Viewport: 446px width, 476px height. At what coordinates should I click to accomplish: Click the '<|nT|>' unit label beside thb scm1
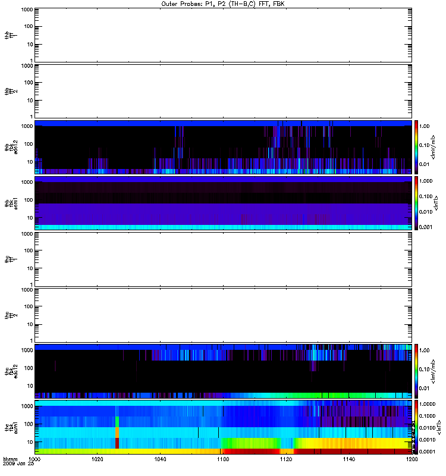coord(436,203)
